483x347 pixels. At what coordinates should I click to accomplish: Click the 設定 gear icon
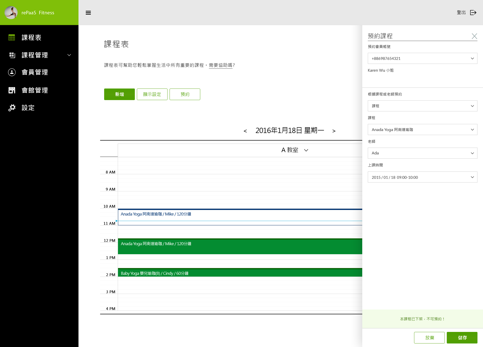point(12,108)
